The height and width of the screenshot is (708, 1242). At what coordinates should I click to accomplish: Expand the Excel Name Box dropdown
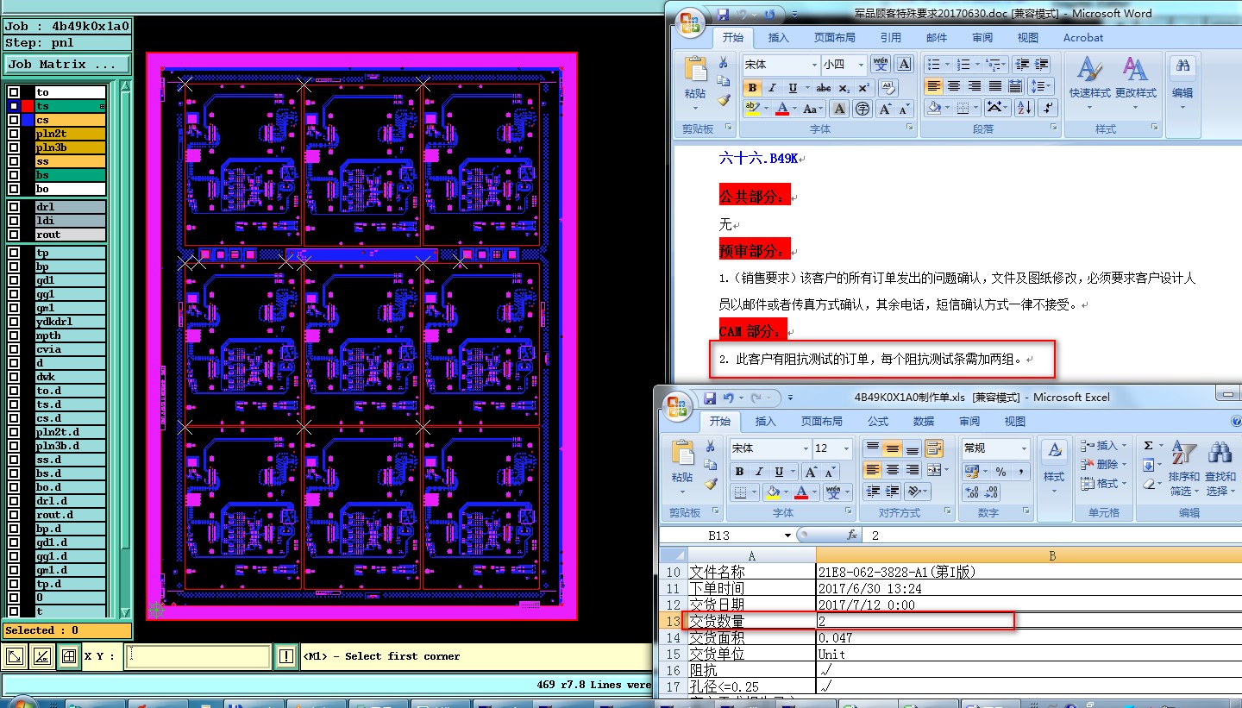click(787, 536)
